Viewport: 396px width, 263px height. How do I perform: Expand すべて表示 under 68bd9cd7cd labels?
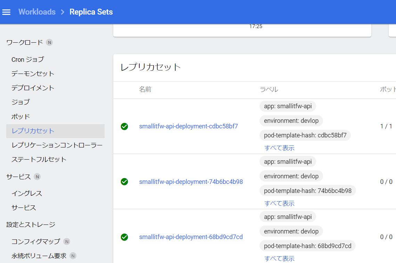(x=279, y=258)
